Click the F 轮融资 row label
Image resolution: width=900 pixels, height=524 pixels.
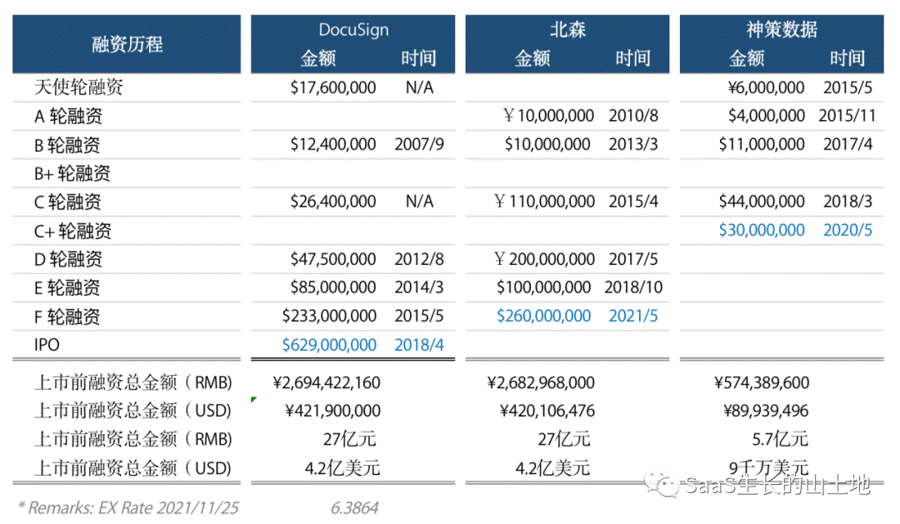coord(67,317)
